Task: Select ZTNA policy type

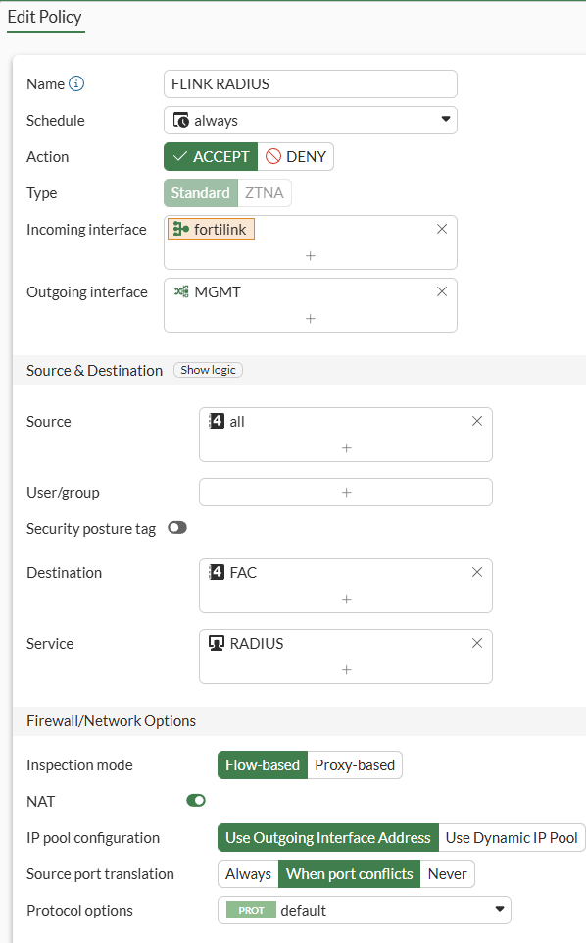Action: [x=265, y=192]
